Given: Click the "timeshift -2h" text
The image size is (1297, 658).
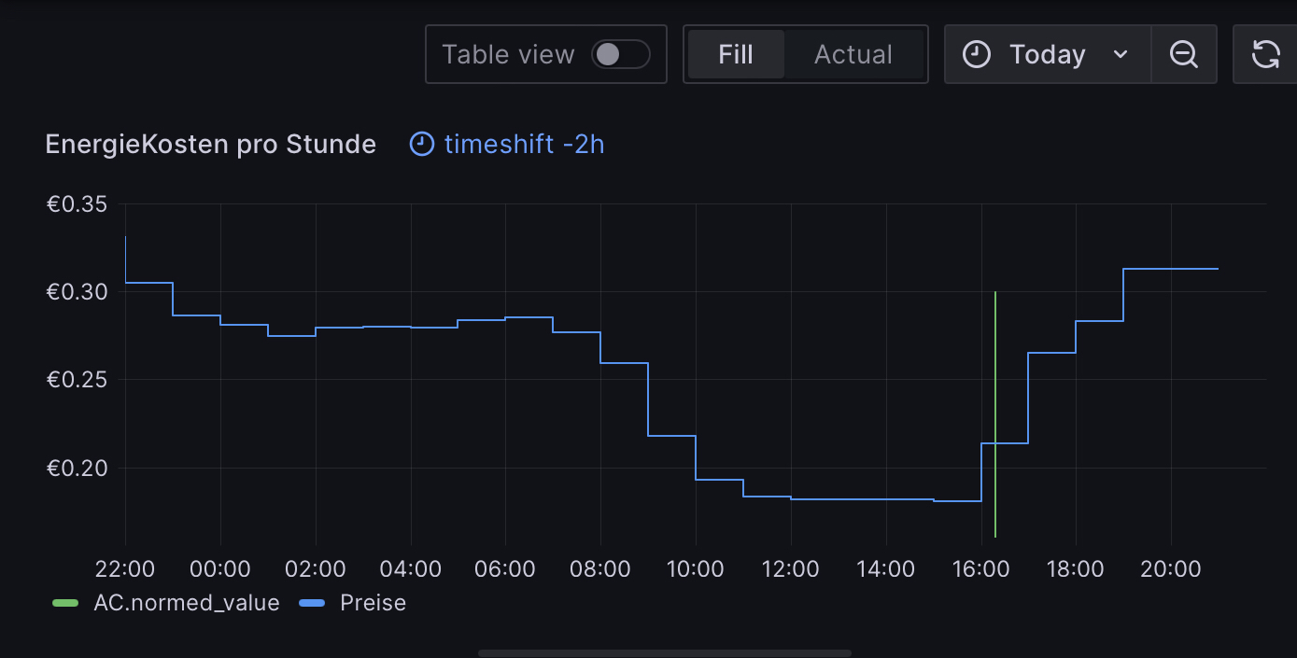Looking at the screenshot, I should [524, 144].
